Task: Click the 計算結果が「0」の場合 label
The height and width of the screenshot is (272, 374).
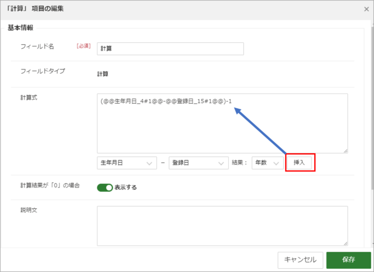Action: [x=50, y=185]
